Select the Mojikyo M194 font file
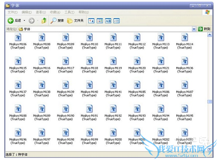This screenshot has width=219, height=161. [161, 113]
